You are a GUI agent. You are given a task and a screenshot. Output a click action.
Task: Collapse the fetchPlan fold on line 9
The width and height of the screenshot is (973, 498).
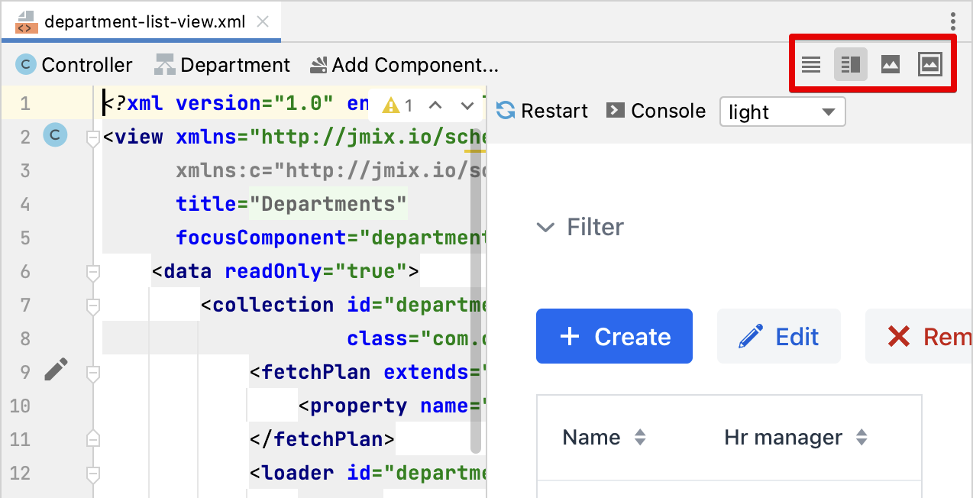(x=93, y=373)
